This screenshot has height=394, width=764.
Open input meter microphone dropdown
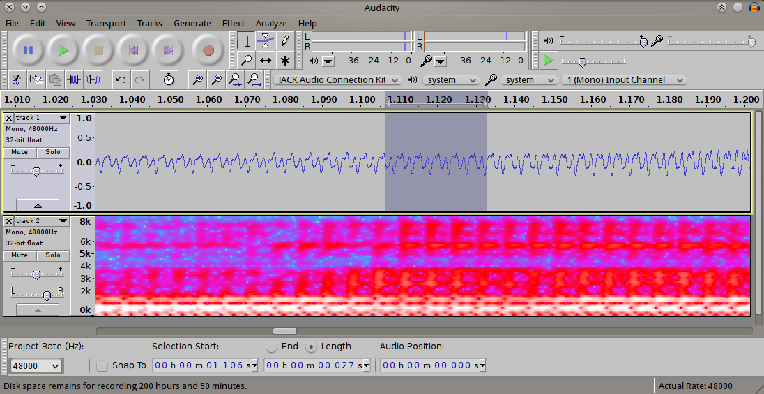441,61
